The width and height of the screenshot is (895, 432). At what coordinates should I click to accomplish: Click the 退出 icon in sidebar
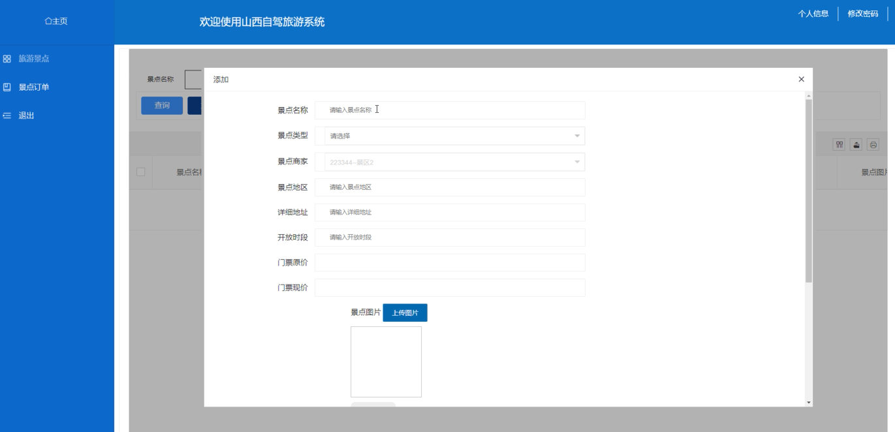(7, 116)
